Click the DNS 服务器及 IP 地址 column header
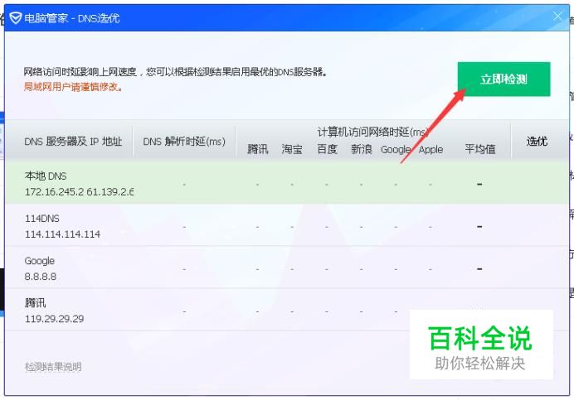The height and width of the screenshot is (400, 574). coord(73,142)
